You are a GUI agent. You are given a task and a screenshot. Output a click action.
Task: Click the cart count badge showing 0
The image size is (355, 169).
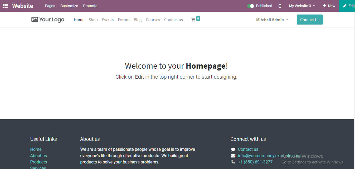pos(198,18)
